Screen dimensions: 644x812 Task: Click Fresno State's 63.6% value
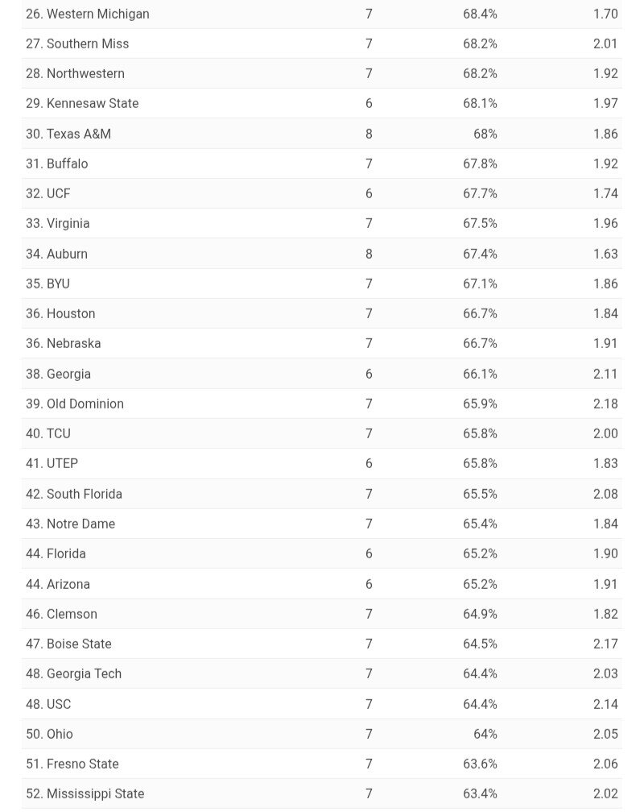(x=480, y=764)
